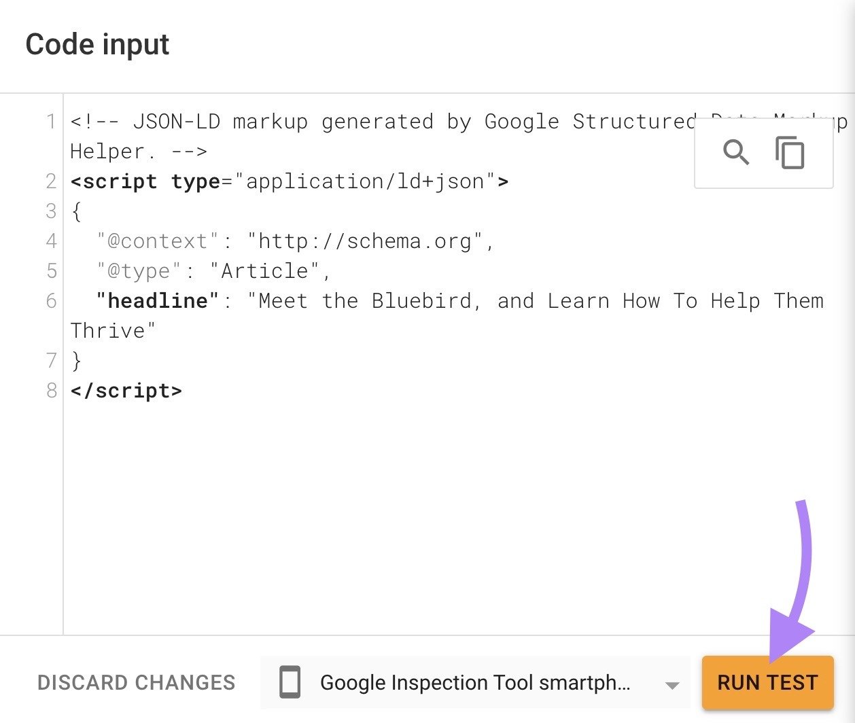Viewport: 855px width, 723px height.
Task: Click the headline text about Bluebird
Action: point(476,300)
